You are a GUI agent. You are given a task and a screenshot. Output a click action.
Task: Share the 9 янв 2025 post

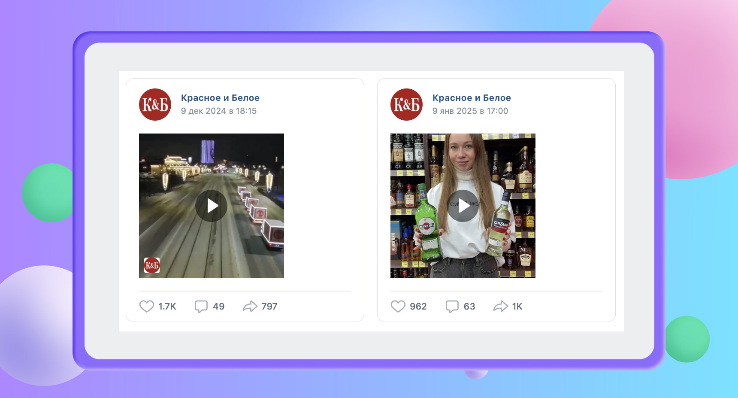click(501, 306)
